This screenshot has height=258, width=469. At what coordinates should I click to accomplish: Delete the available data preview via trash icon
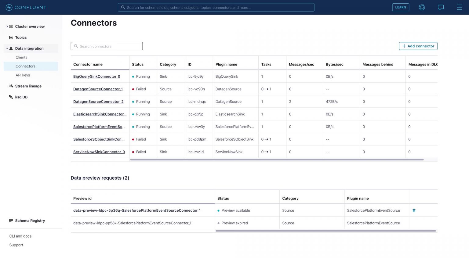pos(414,210)
